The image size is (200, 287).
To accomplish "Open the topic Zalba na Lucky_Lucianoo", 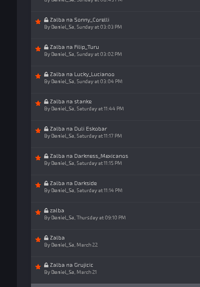I will pyautogui.click(x=82, y=74).
